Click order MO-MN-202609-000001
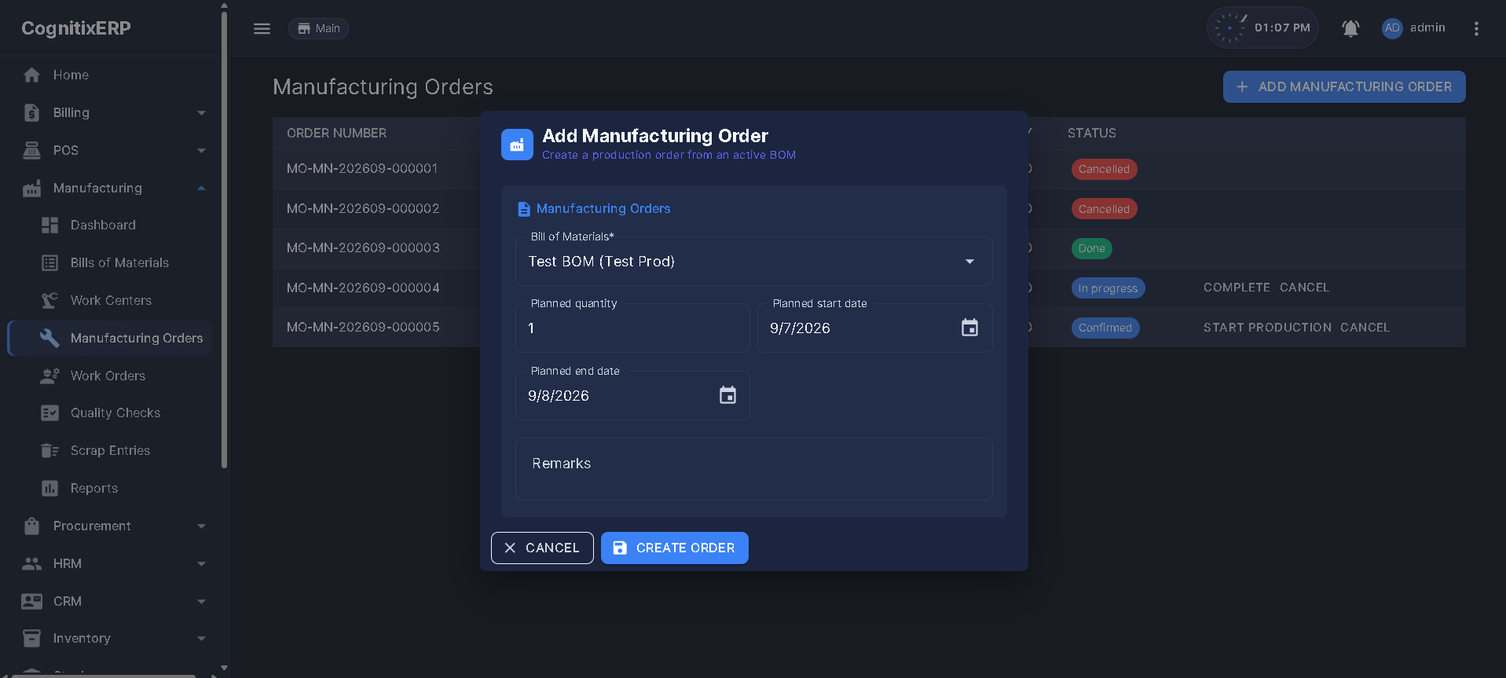Viewport: 1506px width, 678px height. pos(362,168)
